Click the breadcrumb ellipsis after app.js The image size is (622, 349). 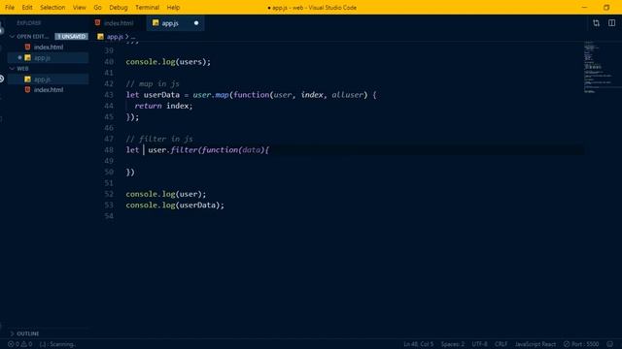click(133, 37)
